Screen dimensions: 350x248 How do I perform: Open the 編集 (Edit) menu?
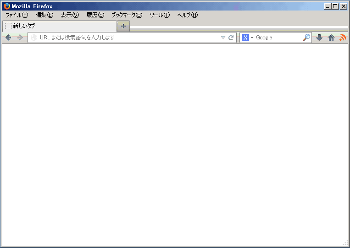[44, 15]
